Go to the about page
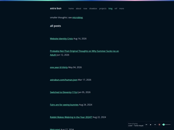Screen dimensions: 174x130 [78, 9]
